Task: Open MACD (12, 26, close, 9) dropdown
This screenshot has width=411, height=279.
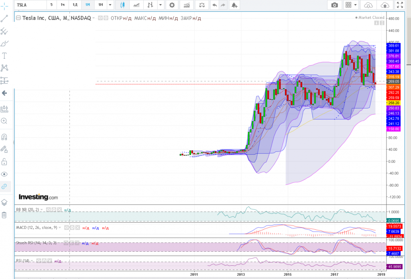Action: [x=60, y=228]
